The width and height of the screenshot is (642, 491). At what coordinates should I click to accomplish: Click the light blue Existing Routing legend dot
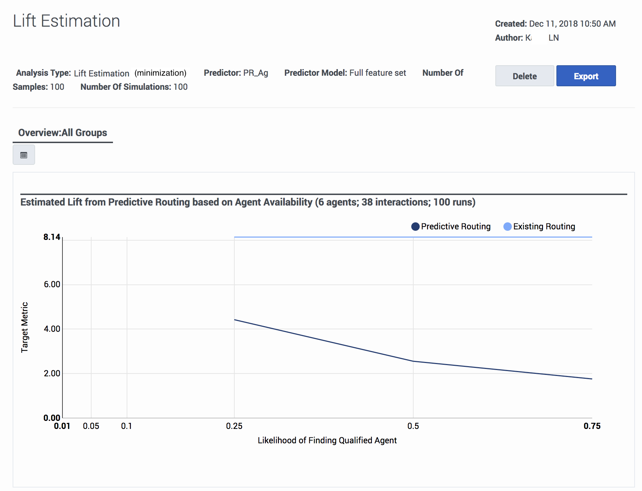tap(507, 227)
